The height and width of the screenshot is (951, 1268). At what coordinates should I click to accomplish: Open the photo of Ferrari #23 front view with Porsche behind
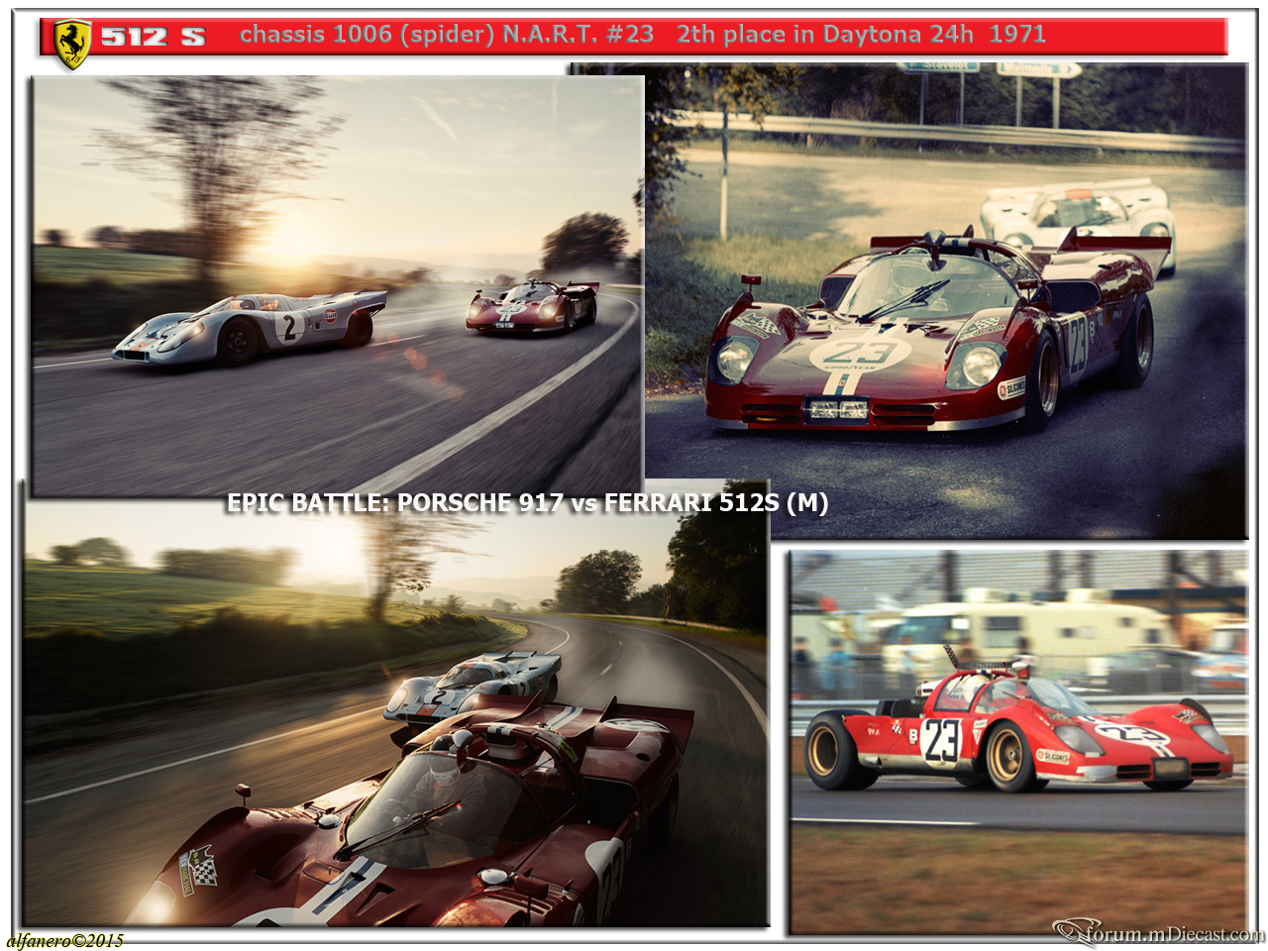click(x=946, y=302)
